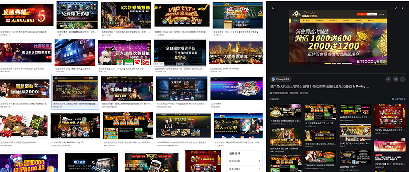Open the 適合新手的娛樂遊戲 image result
The image size is (409, 172).
tap(26, 52)
